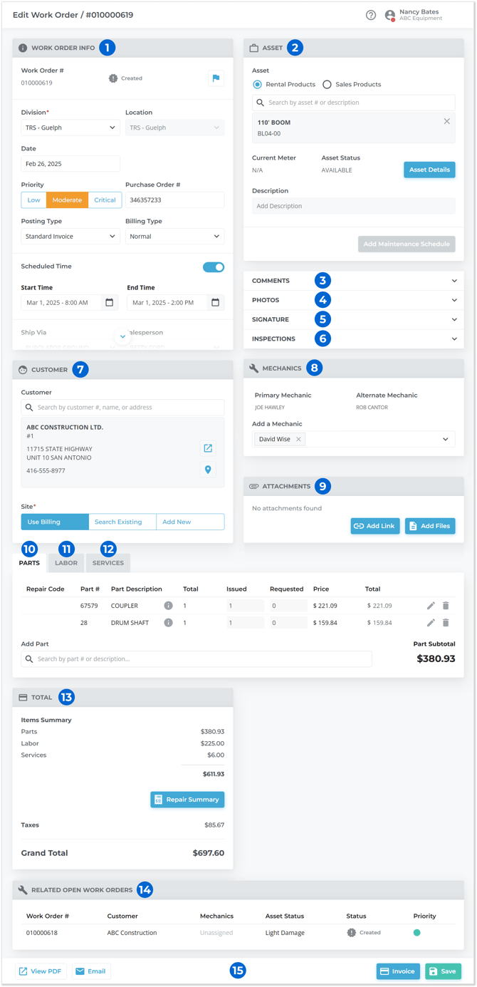Screen dimensions: 477x987
Task: Open the Division dropdown
Action: (x=70, y=128)
